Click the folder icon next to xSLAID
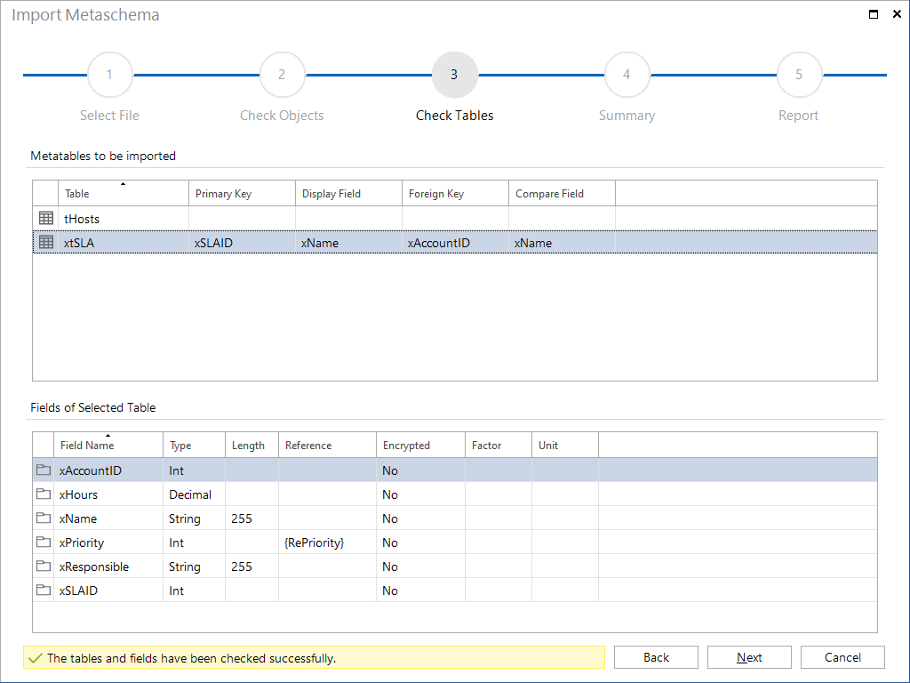Viewport: 910px width, 683px height. click(44, 590)
